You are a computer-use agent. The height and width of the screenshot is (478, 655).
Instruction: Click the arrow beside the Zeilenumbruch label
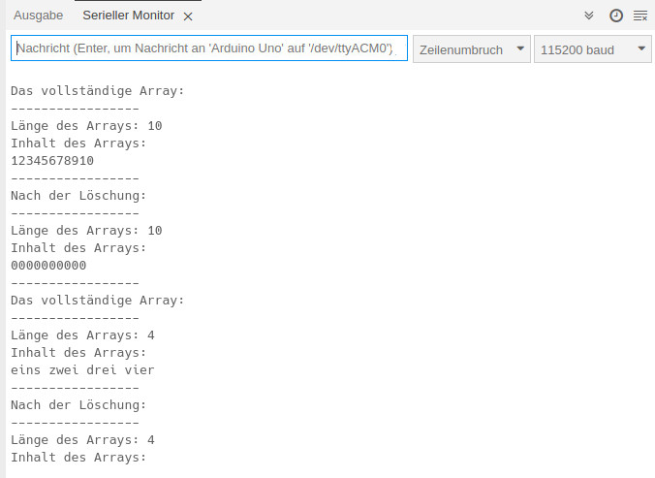[x=519, y=49]
